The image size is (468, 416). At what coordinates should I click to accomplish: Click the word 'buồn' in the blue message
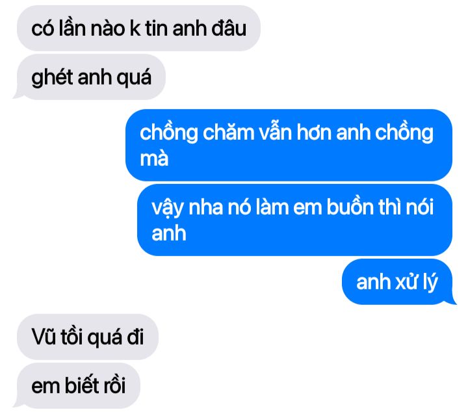click(350, 207)
